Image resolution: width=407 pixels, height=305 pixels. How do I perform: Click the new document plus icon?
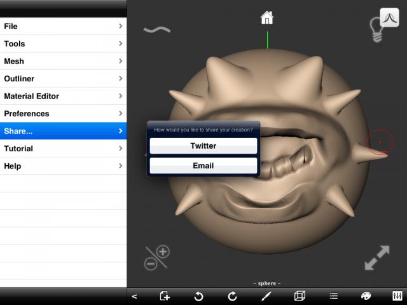pyautogui.click(x=165, y=296)
